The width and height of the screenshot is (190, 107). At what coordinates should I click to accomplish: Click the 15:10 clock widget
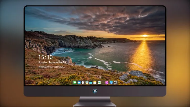pos(45,57)
